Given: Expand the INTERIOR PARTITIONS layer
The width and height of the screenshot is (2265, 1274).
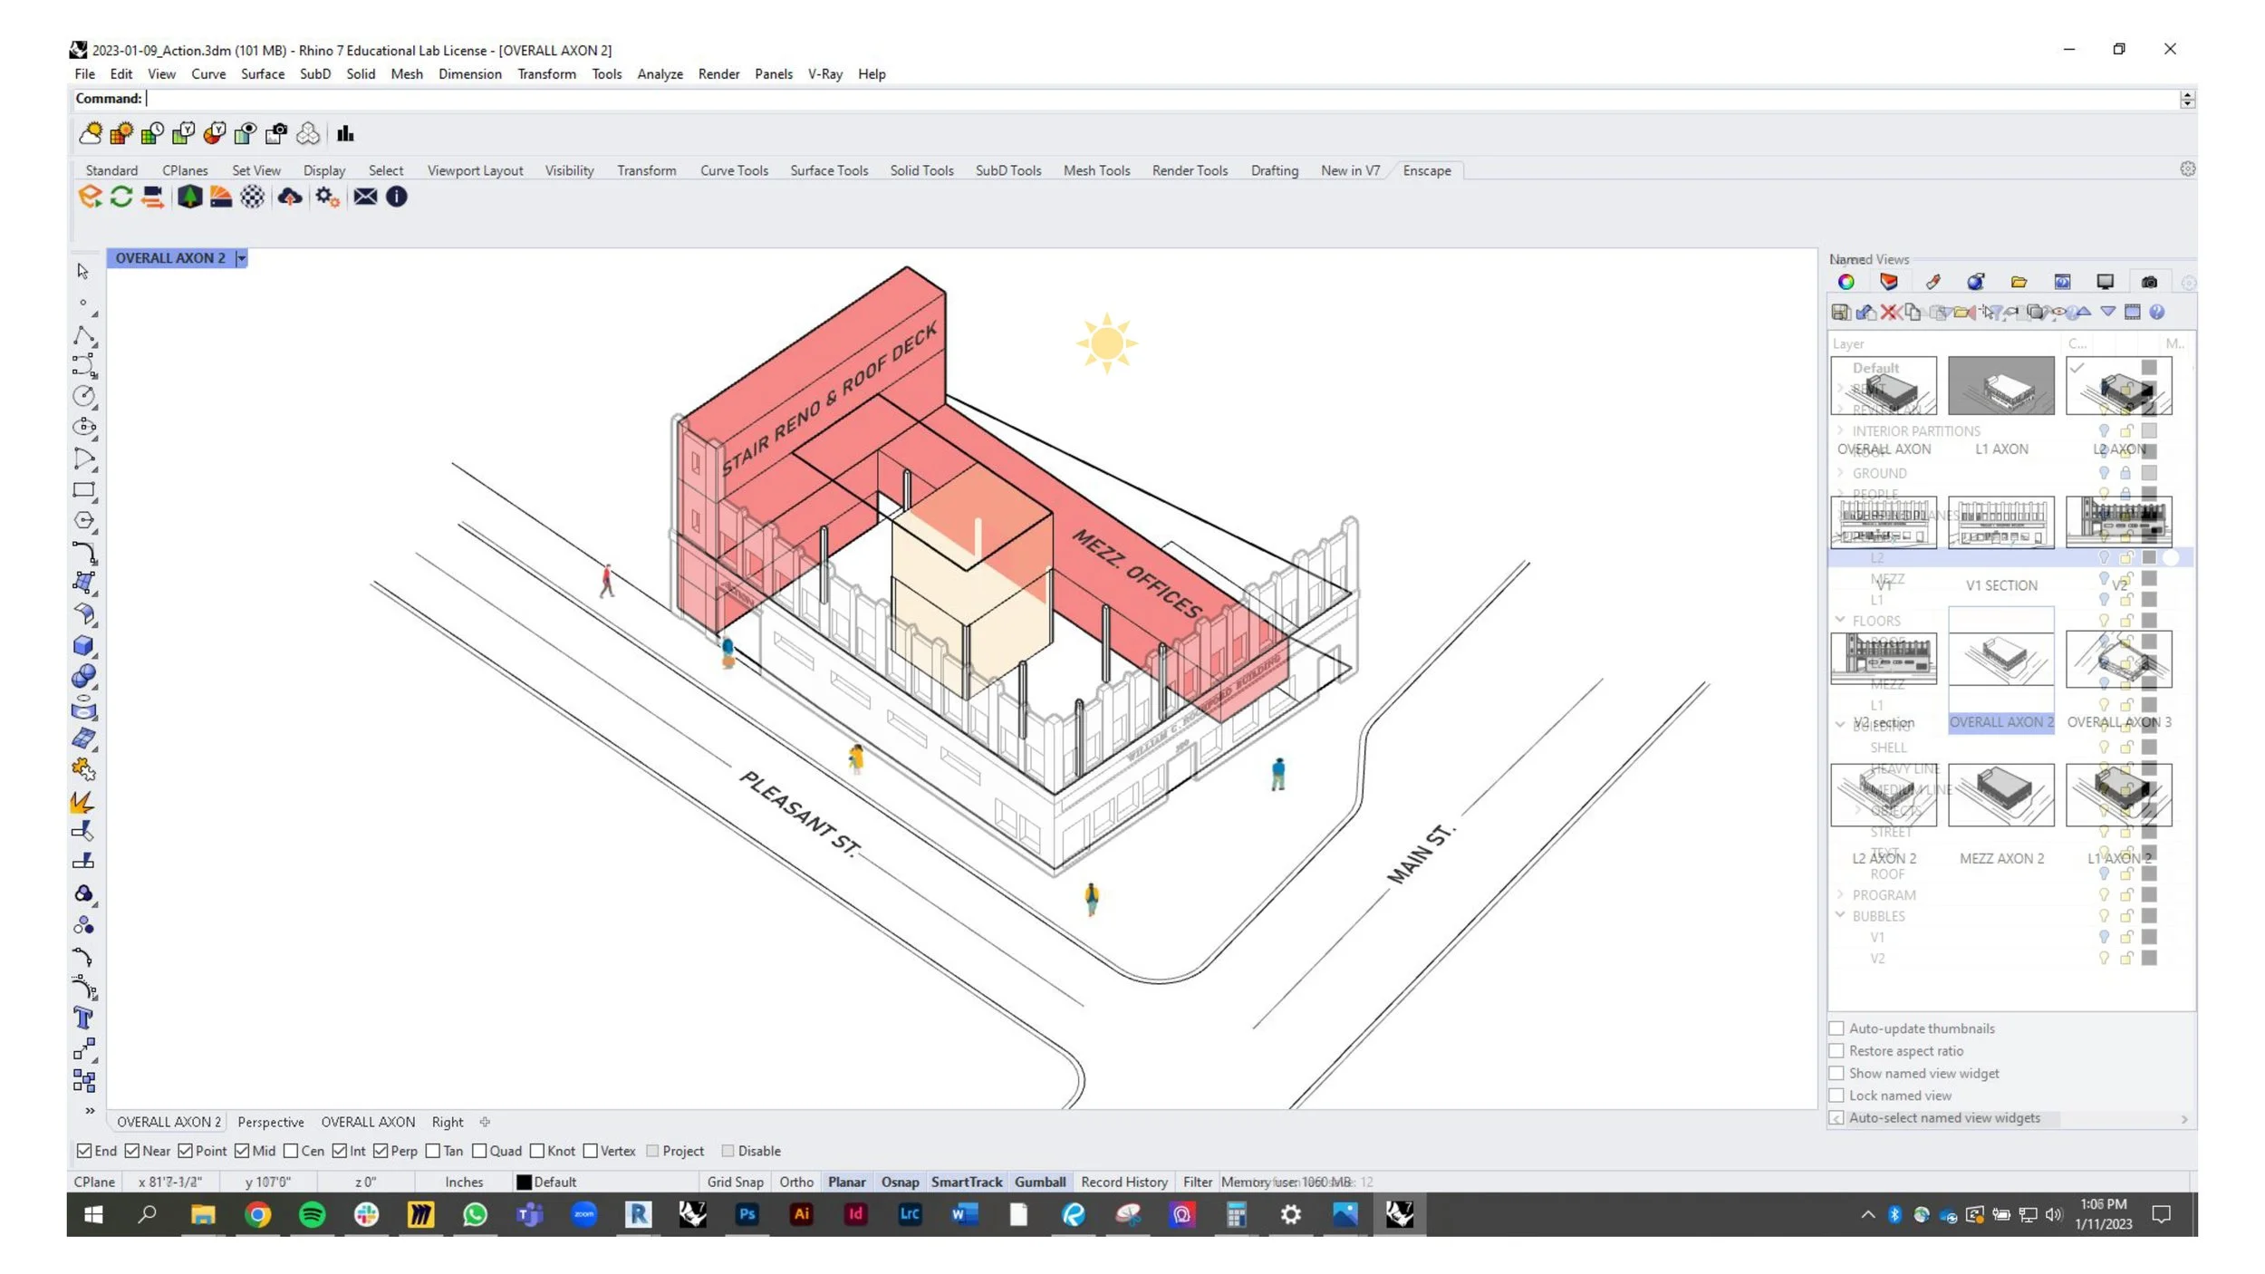Looking at the screenshot, I should (x=1840, y=430).
